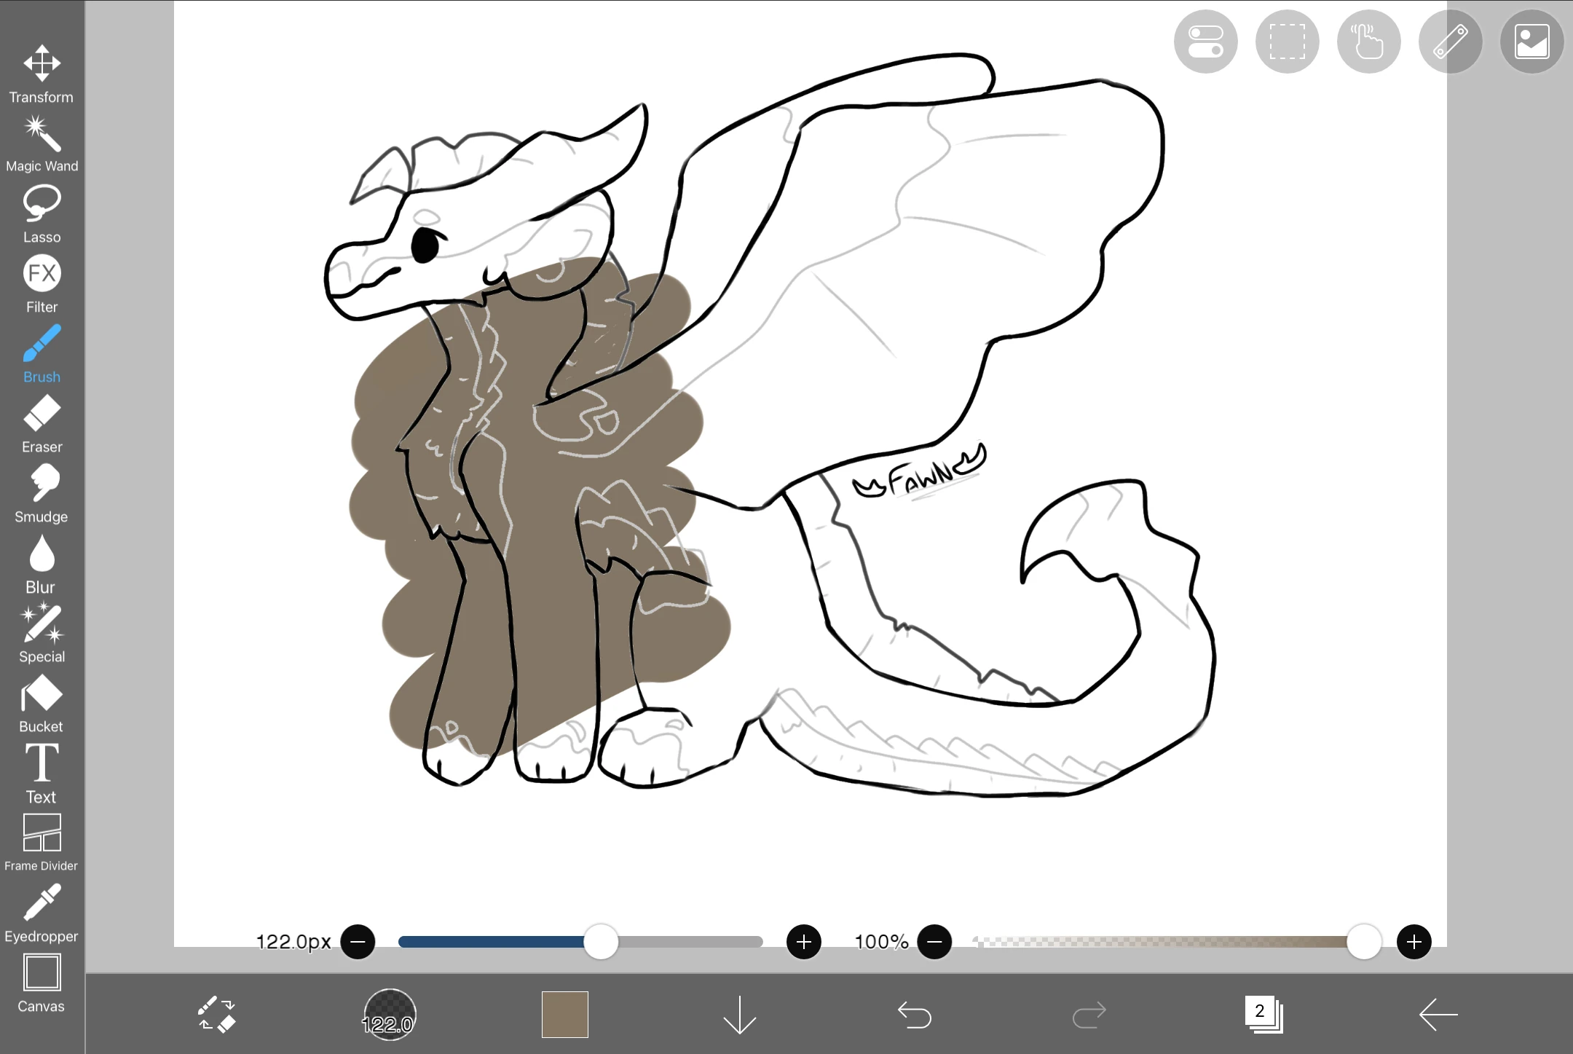Increase opacity with plus button
The width and height of the screenshot is (1573, 1054).
(1414, 942)
